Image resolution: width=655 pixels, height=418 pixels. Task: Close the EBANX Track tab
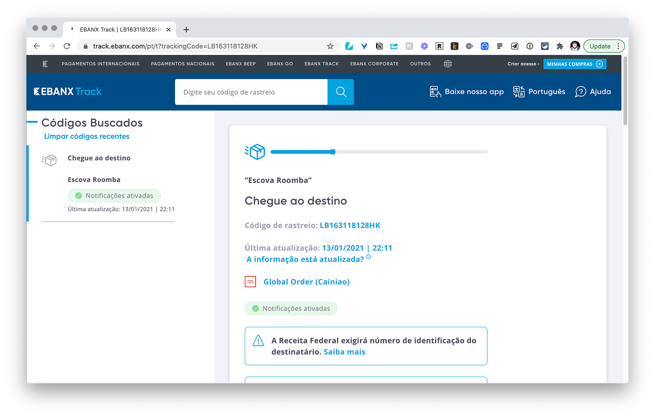168,30
